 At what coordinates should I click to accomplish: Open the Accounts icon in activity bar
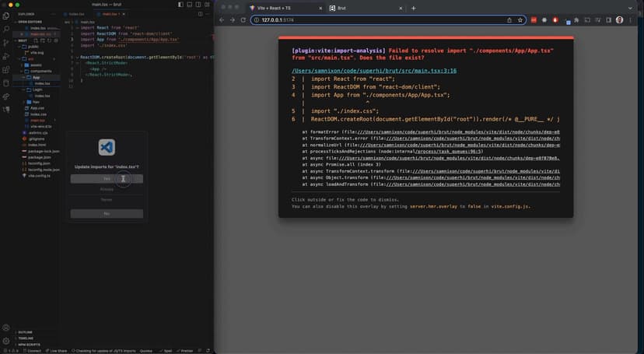6,328
